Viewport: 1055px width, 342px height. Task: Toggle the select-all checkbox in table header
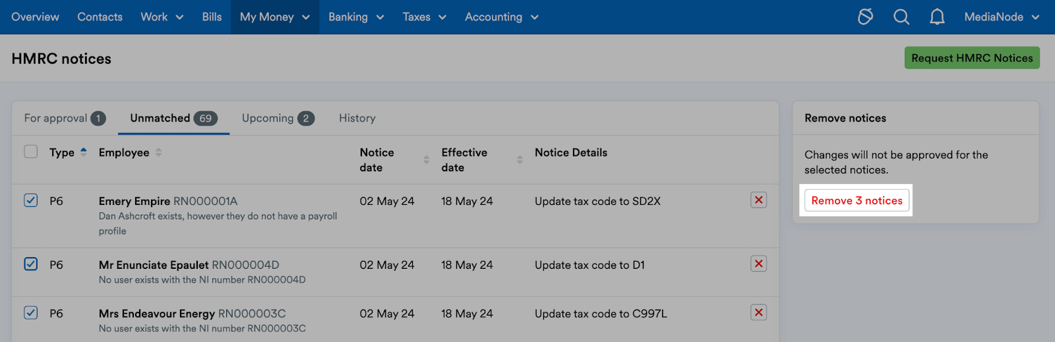point(31,152)
